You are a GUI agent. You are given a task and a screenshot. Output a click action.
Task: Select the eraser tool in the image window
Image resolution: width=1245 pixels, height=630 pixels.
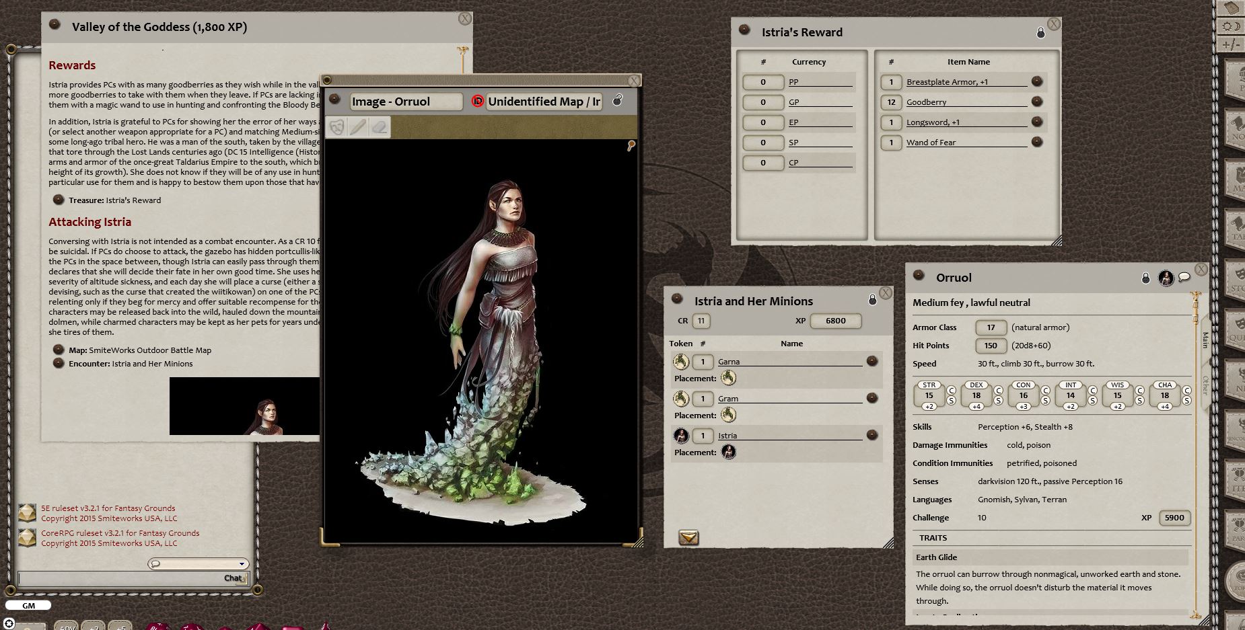[x=379, y=127]
